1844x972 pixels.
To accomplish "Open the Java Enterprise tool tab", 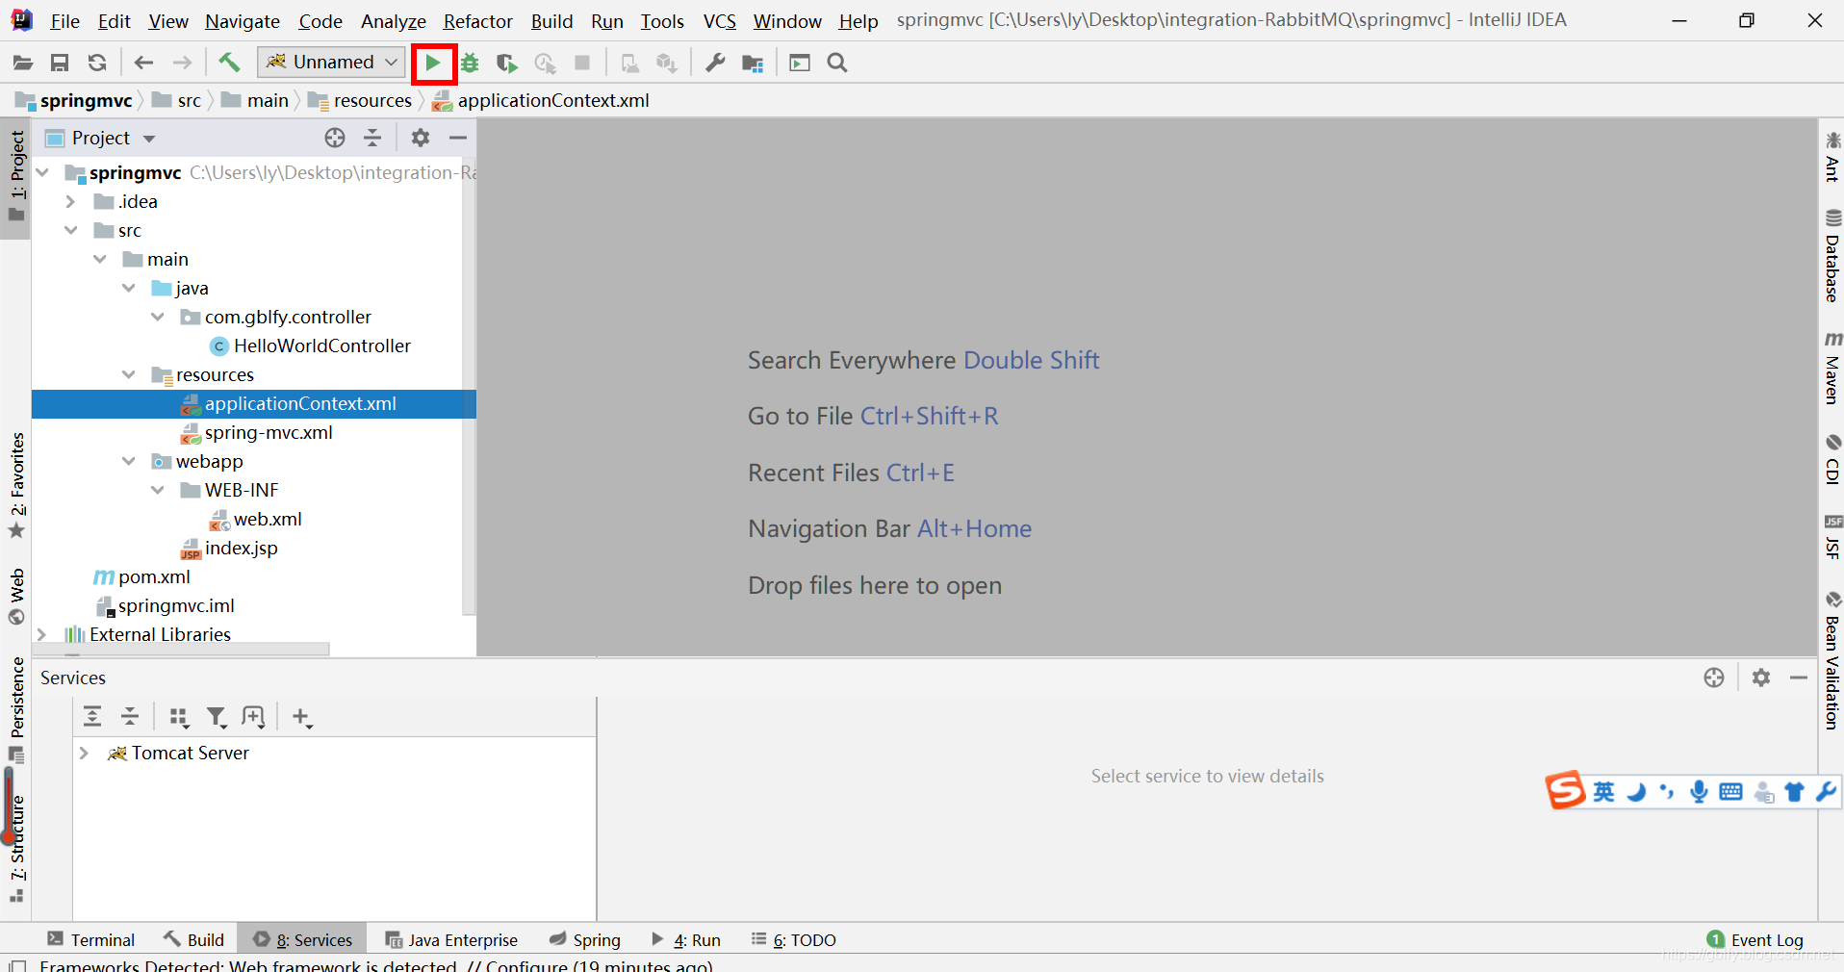I will coord(451,939).
